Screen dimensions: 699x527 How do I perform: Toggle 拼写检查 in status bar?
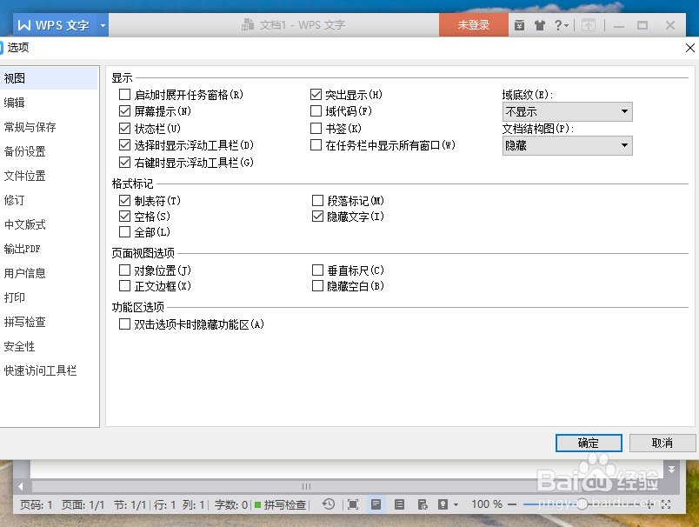point(281,504)
